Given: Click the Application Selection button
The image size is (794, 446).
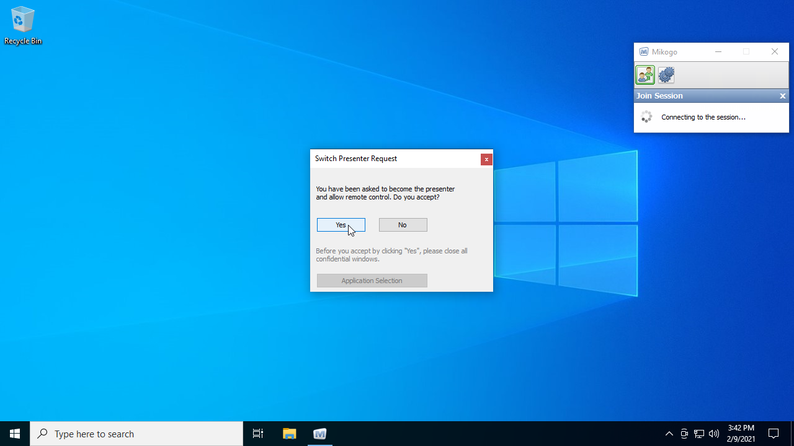Looking at the screenshot, I should 372,281.
